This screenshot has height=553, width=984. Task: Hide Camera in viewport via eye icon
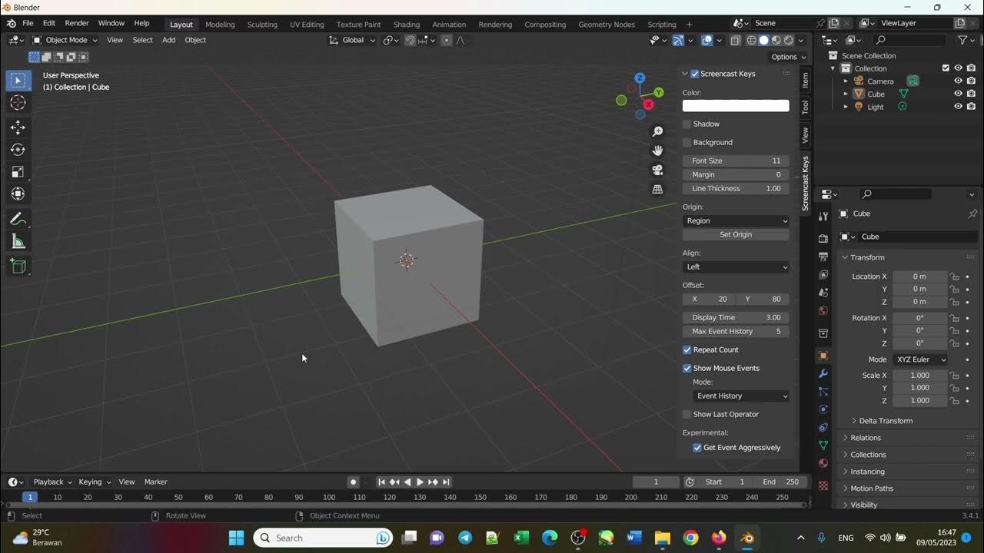point(958,81)
